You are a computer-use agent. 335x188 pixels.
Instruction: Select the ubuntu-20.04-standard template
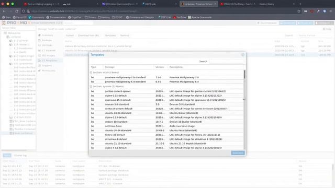tap(166, 131)
